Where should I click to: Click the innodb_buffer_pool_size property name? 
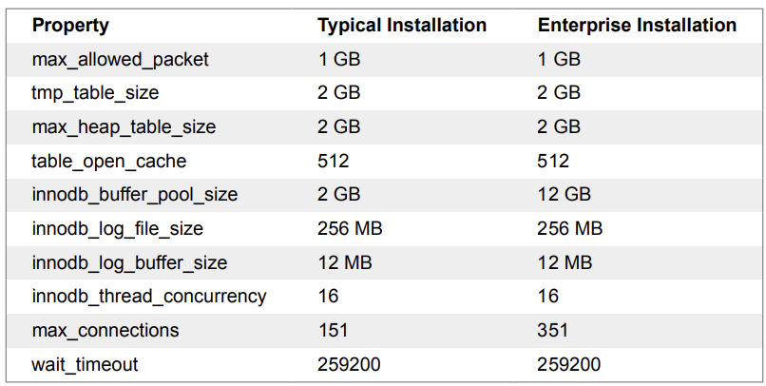135,195
